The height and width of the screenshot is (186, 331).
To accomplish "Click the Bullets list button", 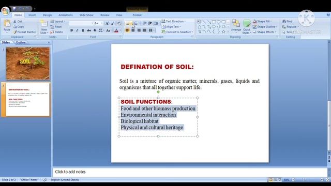I will coord(127,23).
